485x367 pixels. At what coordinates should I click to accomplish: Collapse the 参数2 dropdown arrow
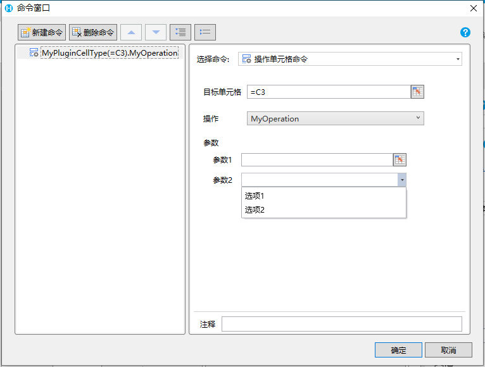(x=402, y=180)
